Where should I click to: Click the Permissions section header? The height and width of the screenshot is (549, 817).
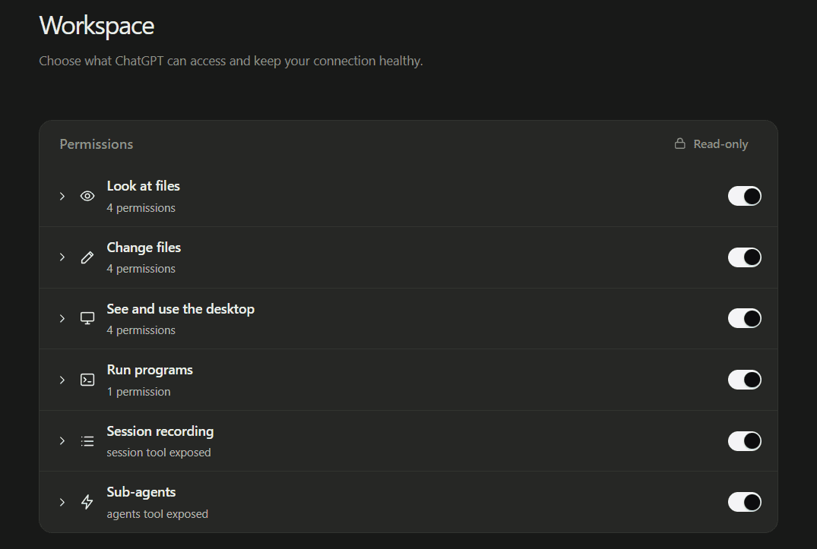click(97, 144)
